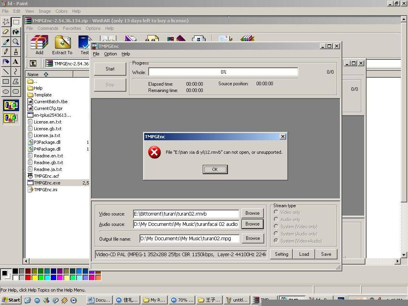Open the Option menu in TMPGEnc
This screenshot has height=306, width=408.
[110, 54]
